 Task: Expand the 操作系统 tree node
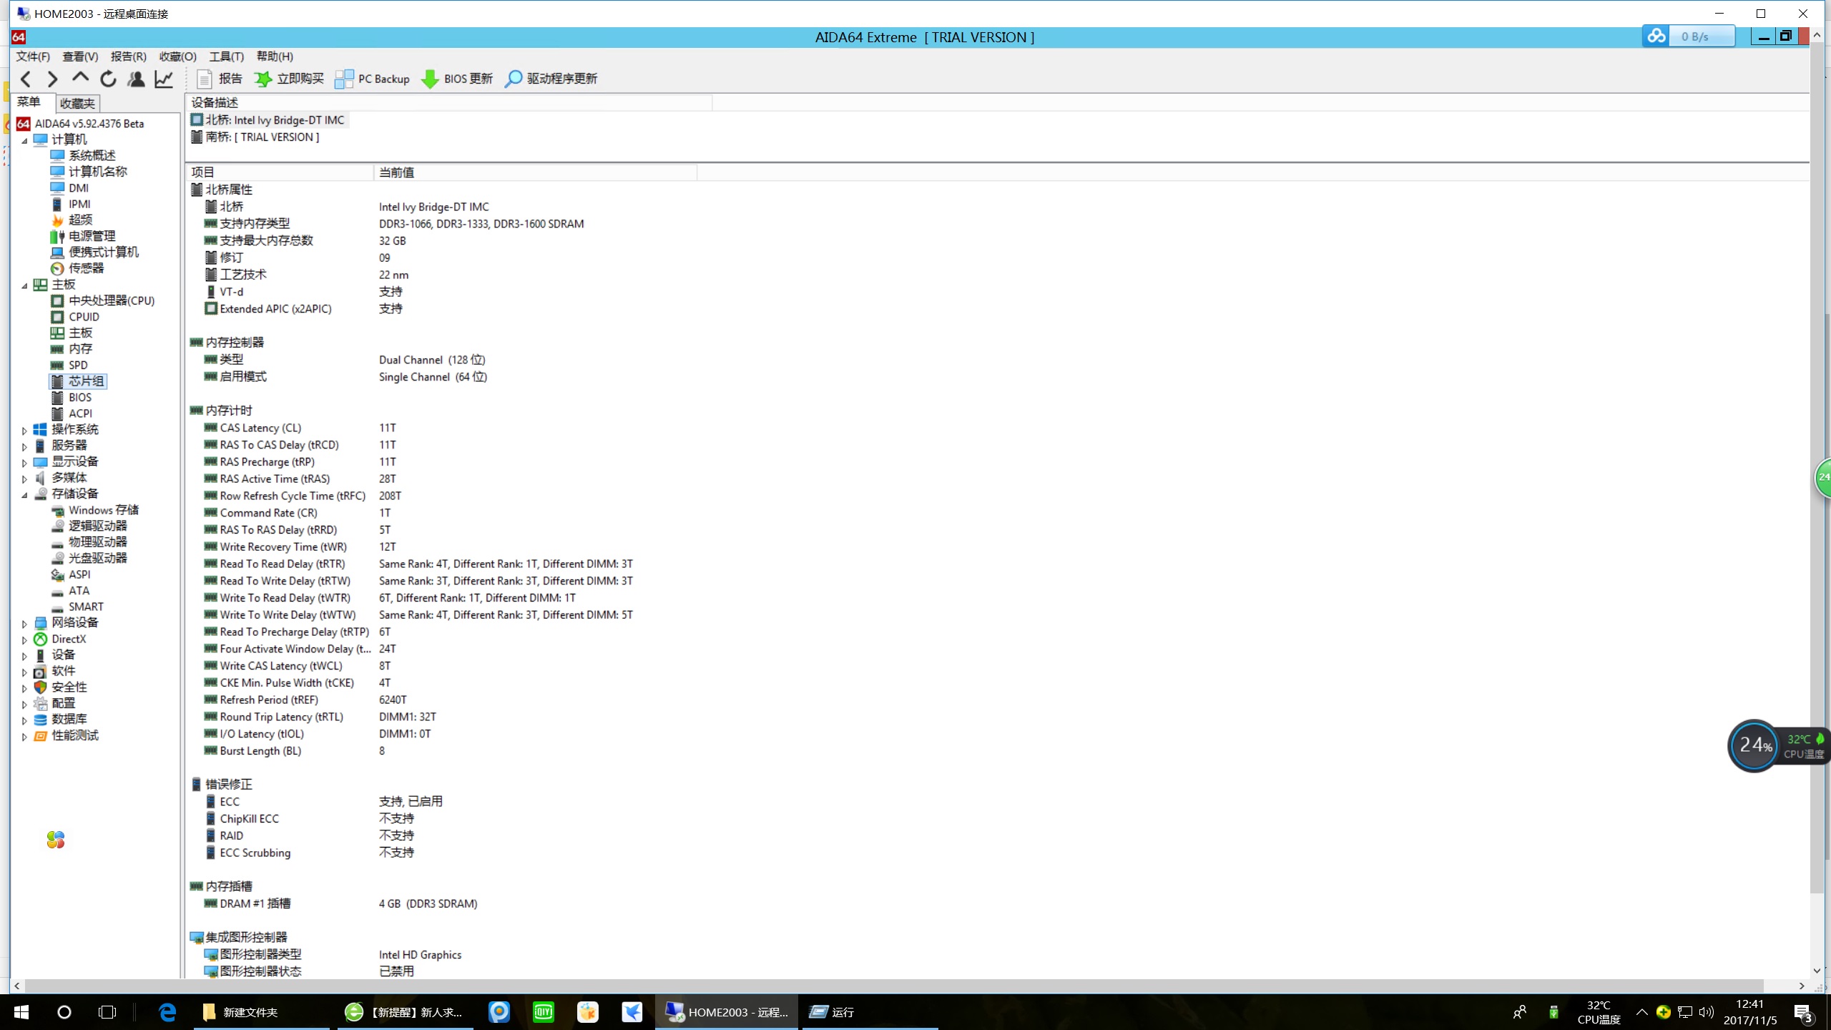tap(24, 431)
